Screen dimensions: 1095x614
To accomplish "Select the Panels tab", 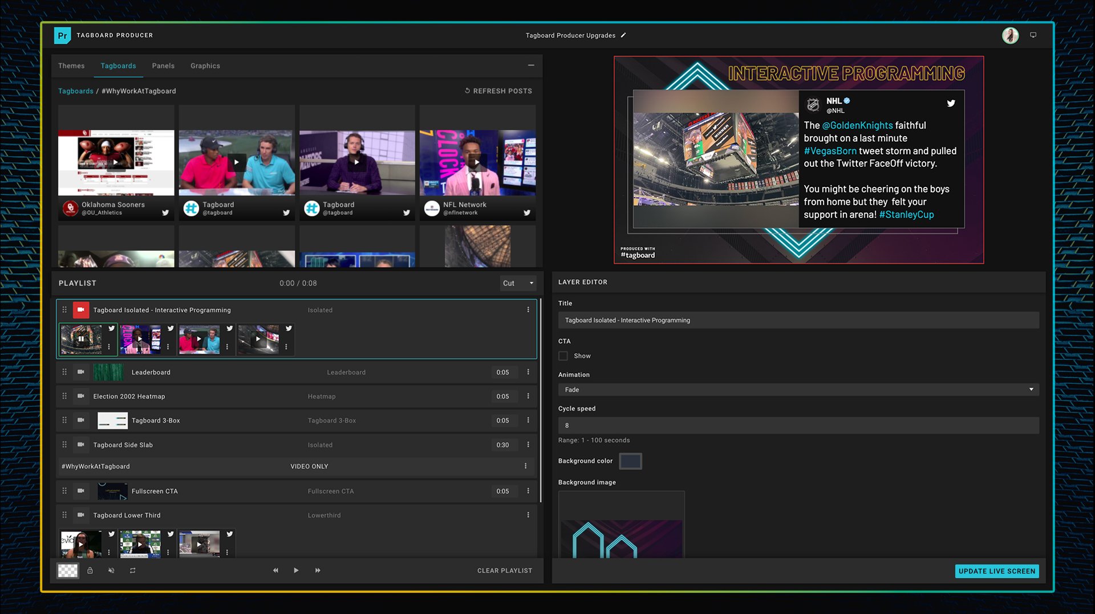I will (x=163, y=66).
